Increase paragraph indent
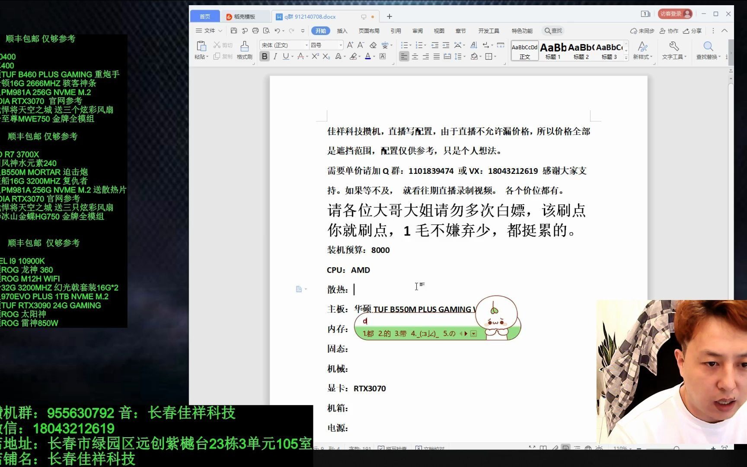The width and height of the screenshot is (747, 467). 446,45
